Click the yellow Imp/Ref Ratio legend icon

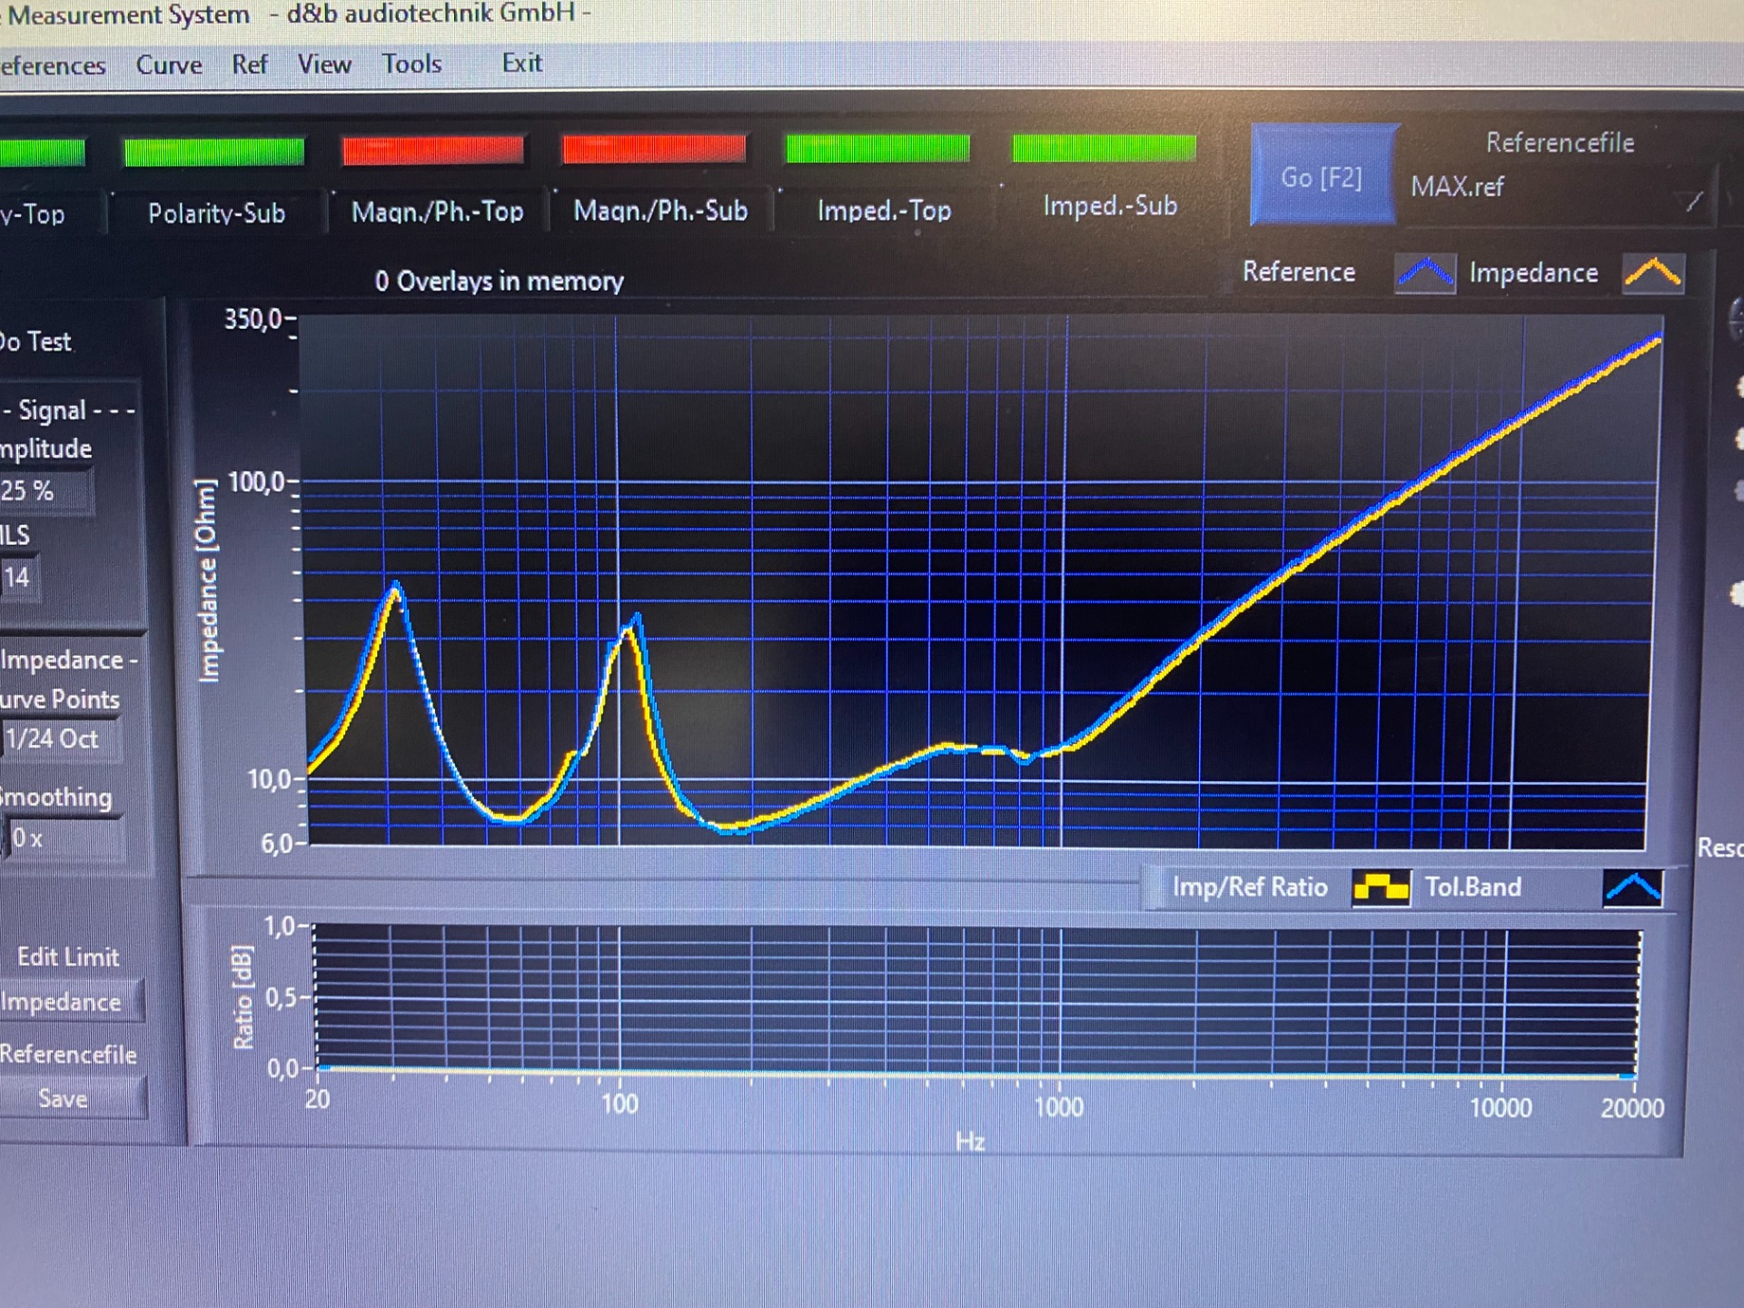tap(1381, 887)
